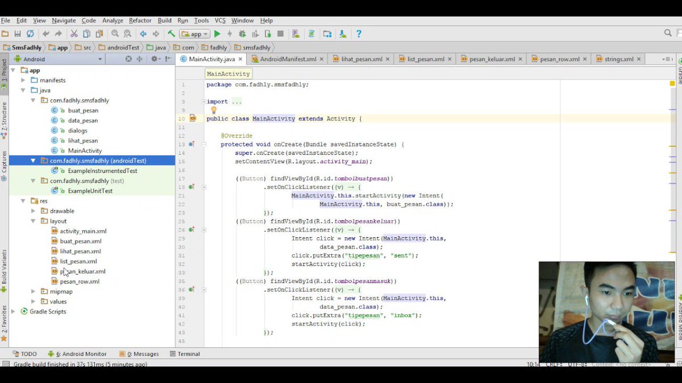
Task: Run the app with the green play icon
Action: tap(217, 34)
